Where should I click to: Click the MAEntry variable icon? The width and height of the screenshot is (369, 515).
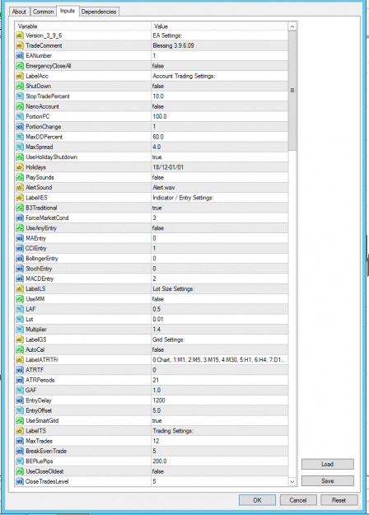tap(20, 238)
